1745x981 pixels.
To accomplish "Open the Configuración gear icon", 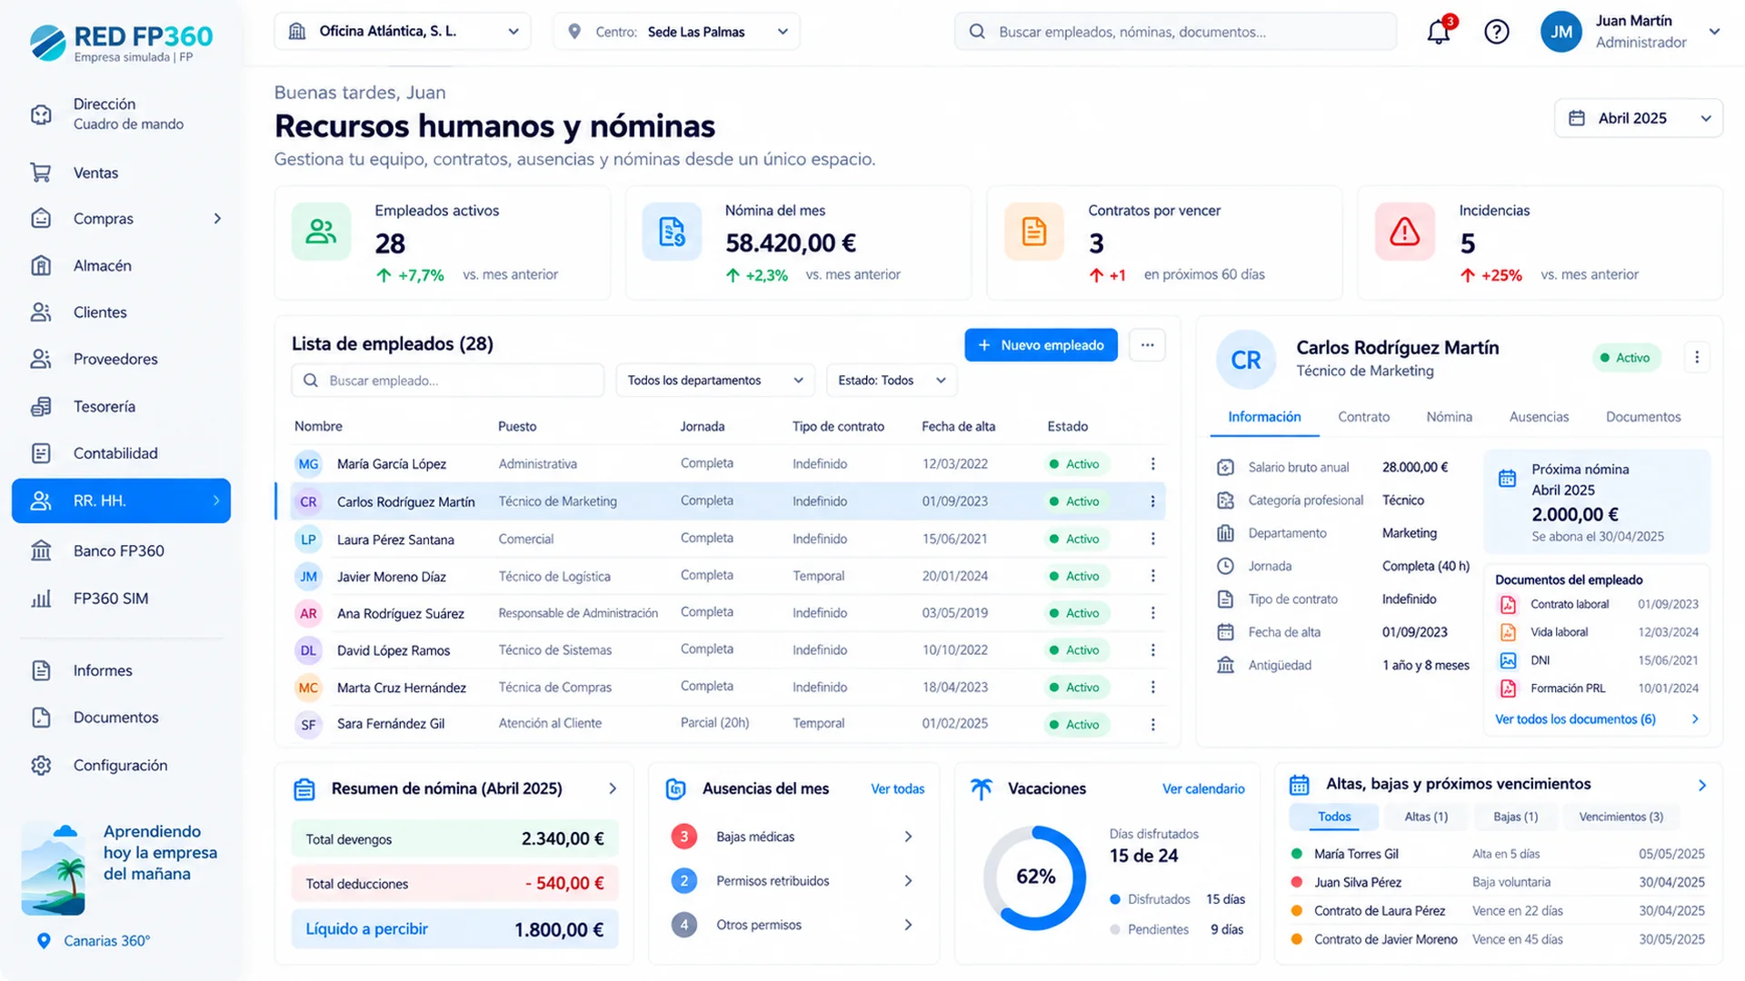I will coord(41,765).
